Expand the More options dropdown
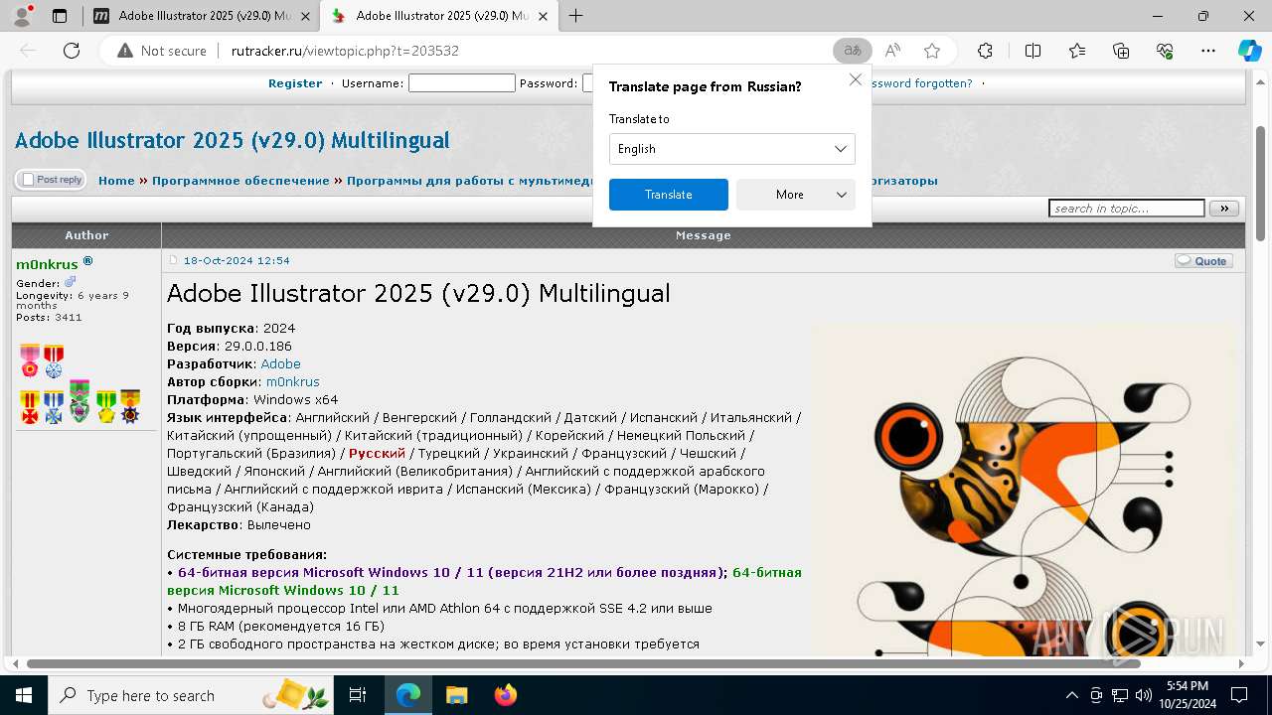 tap(795, 195)
